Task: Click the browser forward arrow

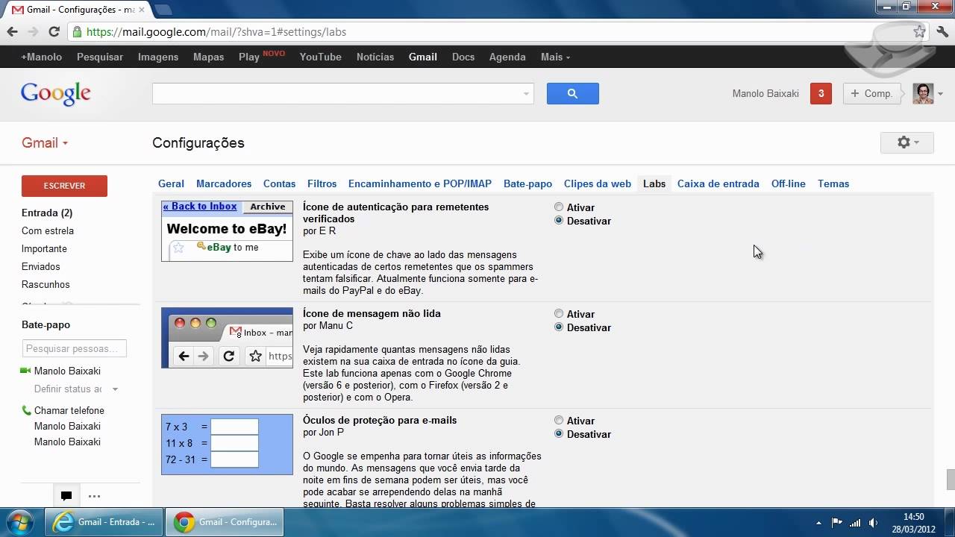Action: click(33, 31)
